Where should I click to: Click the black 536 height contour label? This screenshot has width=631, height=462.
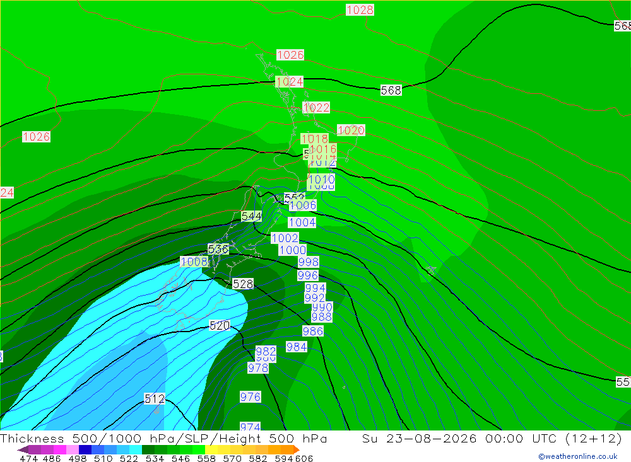click(218, 249)
